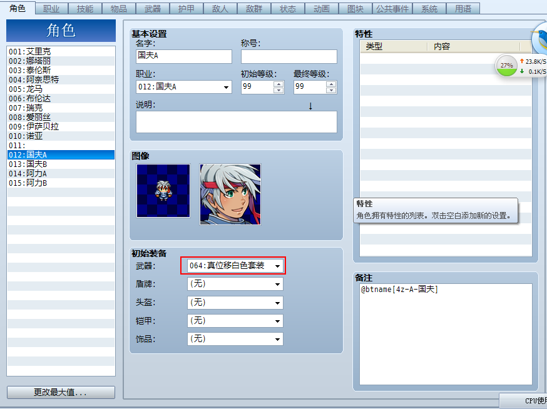The width and height of the screenshot is (547, 409).
Task: Open the 物品 tab
Action: pyautogui.click(x=119, y=9)
